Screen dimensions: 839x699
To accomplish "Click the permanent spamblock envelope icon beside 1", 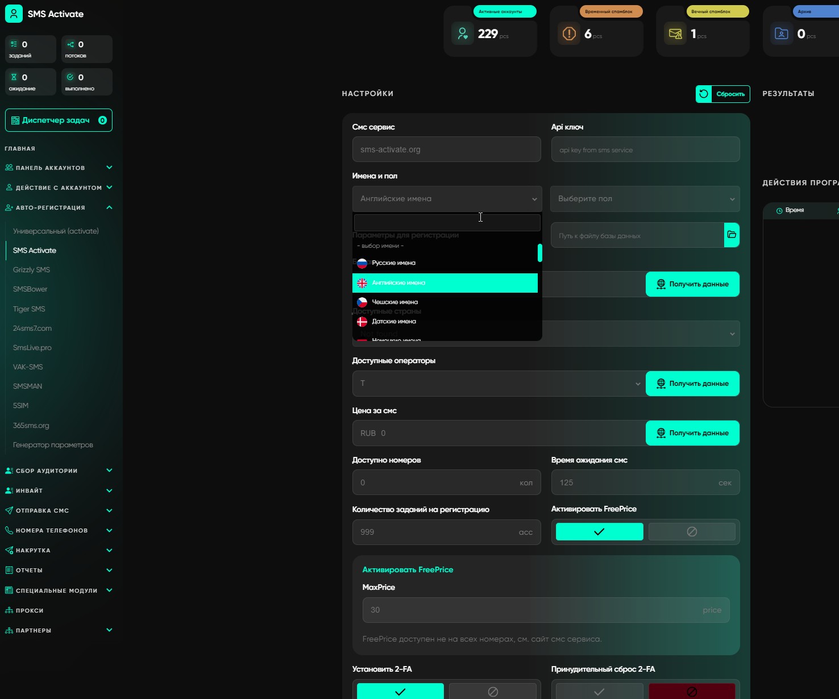I will (x=675, y=34).
